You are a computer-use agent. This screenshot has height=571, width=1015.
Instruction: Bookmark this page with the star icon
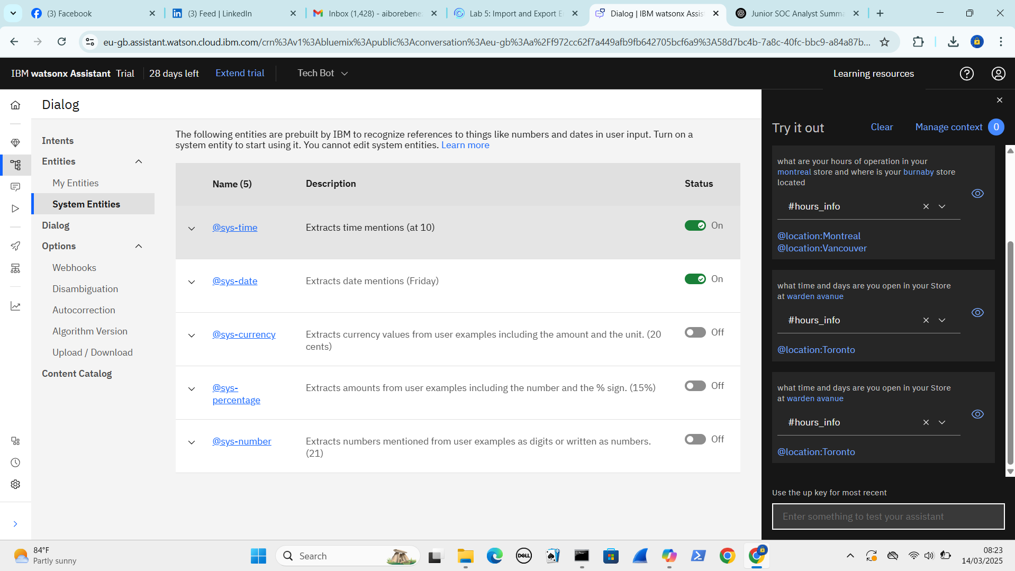(884, 42)
